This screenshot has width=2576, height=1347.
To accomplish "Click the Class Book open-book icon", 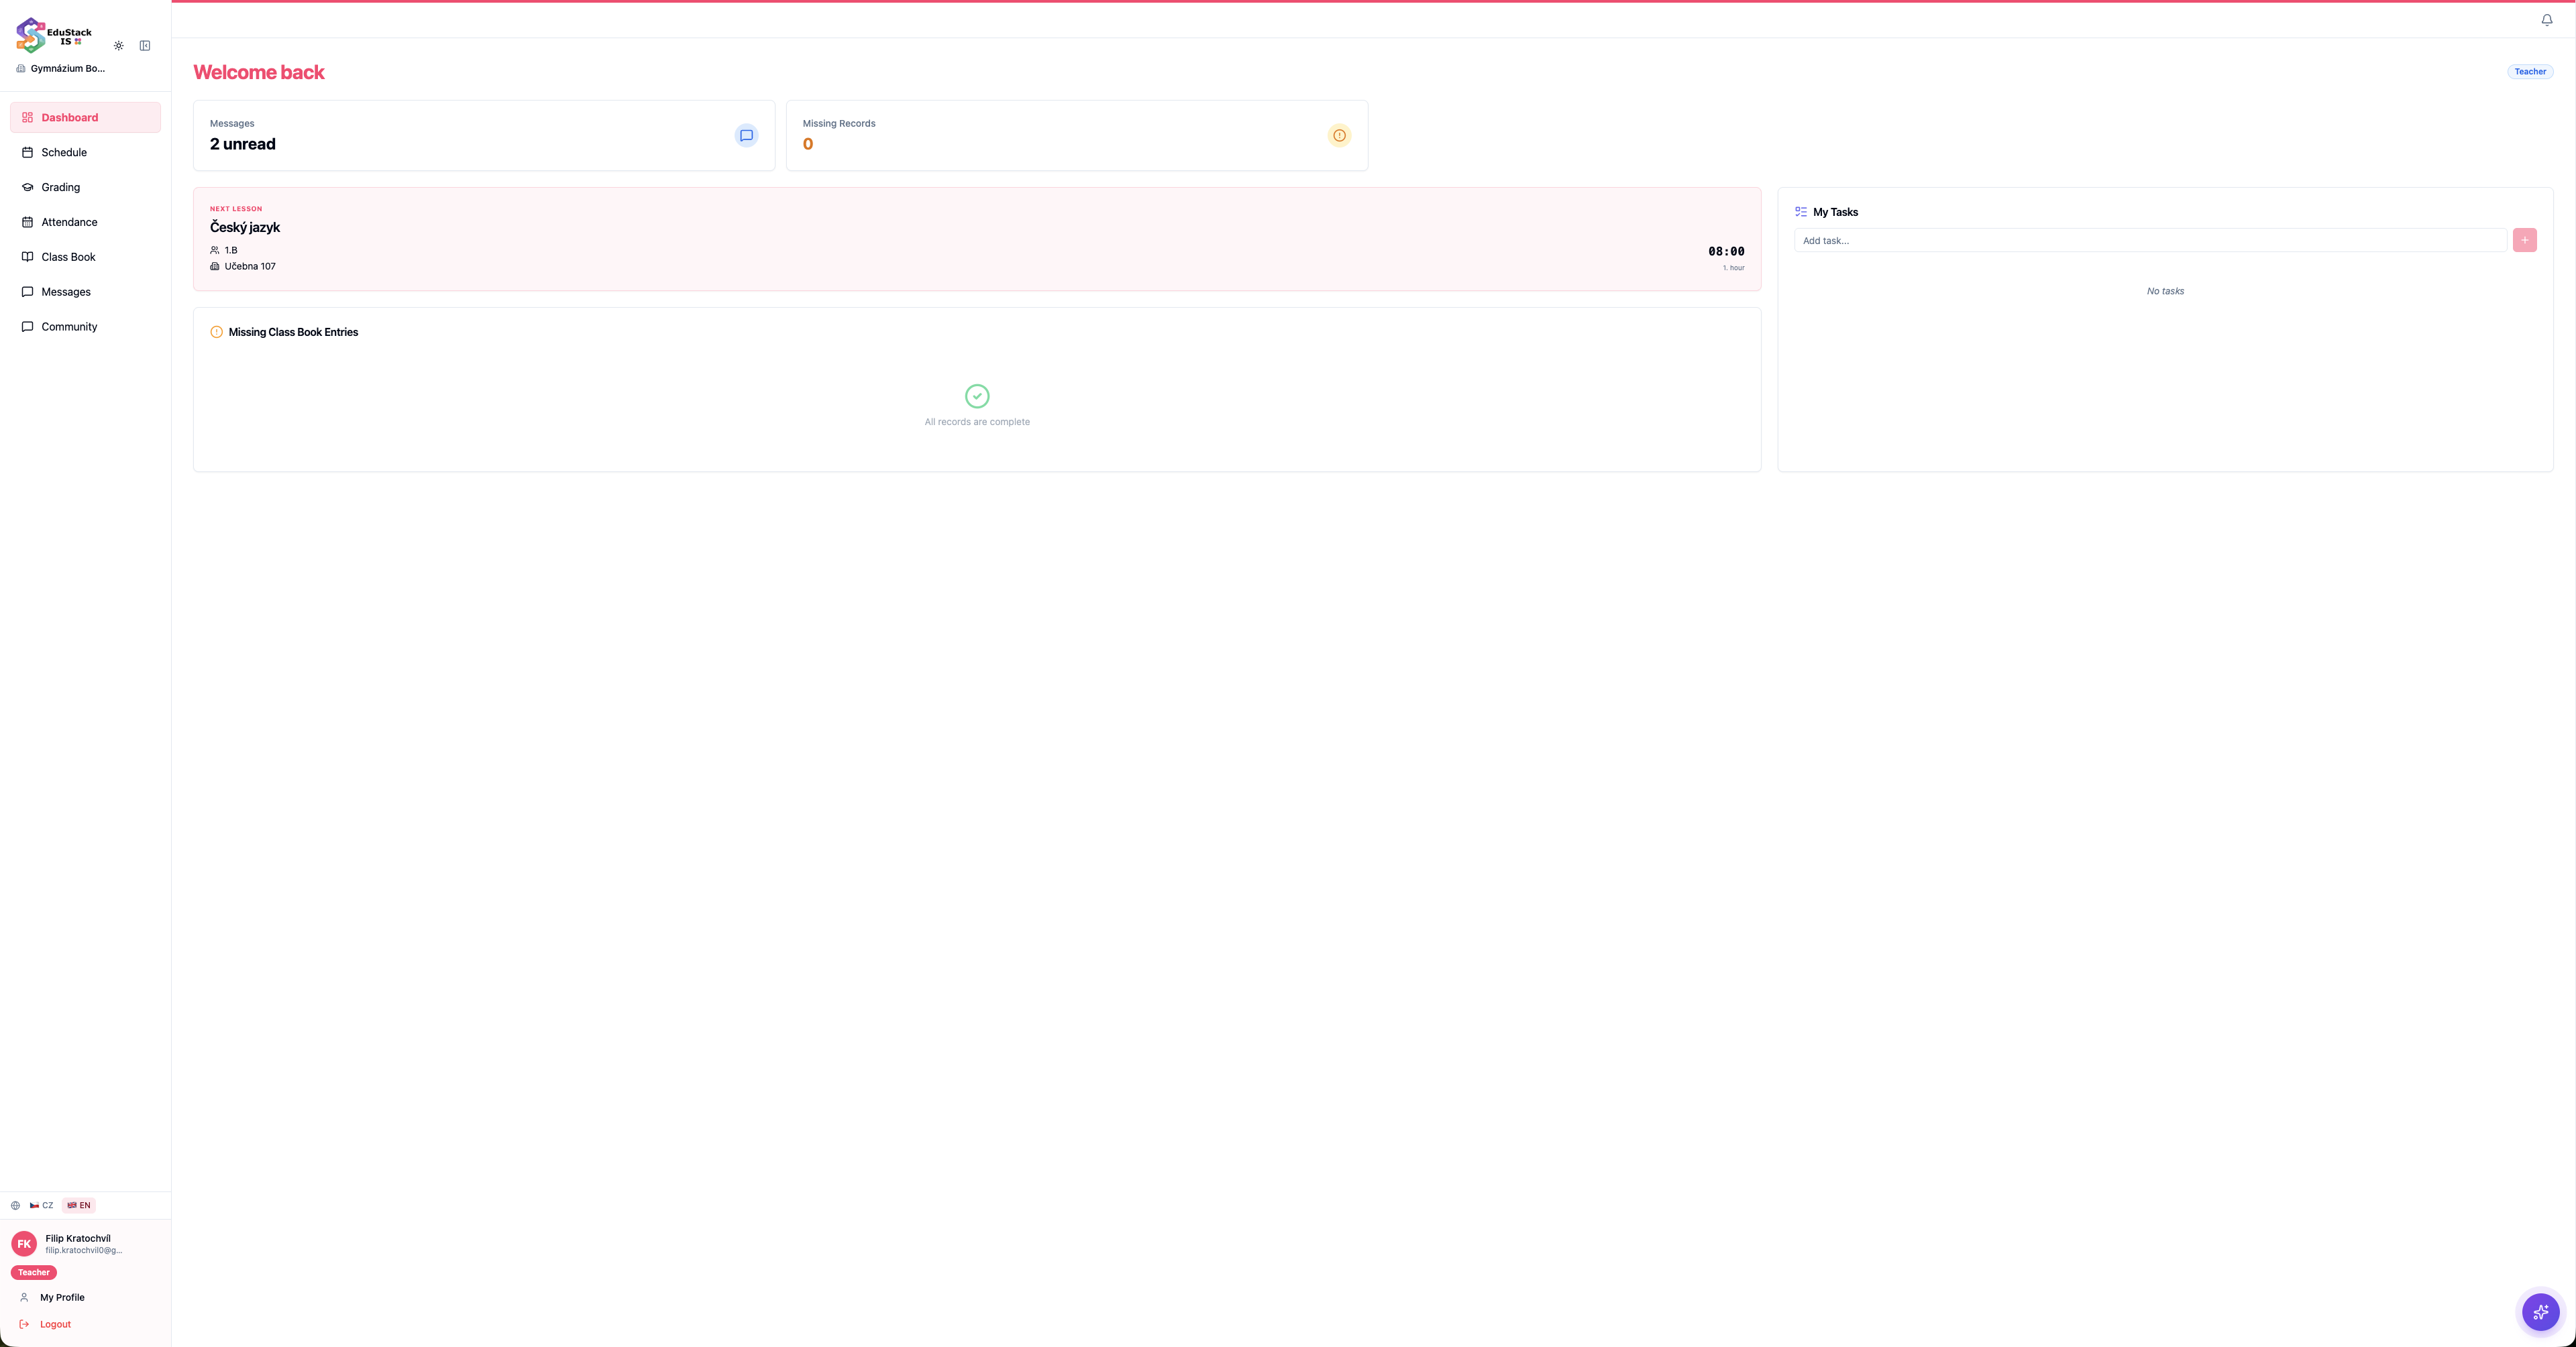I will coord(28,257).
